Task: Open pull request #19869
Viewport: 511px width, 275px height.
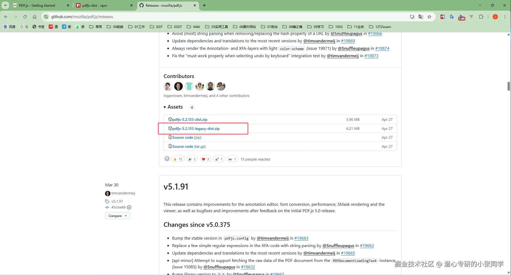Action: (x=348, y=41)
